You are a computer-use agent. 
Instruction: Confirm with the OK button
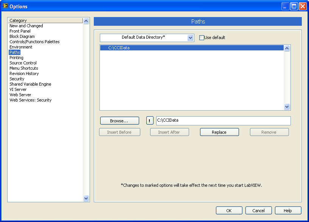pos(229,211)
